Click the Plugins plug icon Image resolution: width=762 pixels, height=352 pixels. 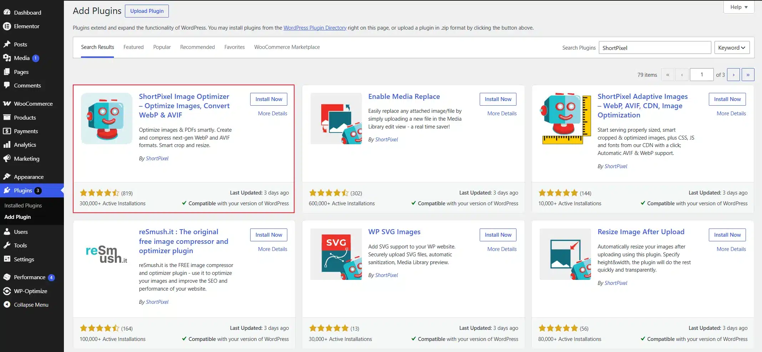pos(7,190)
